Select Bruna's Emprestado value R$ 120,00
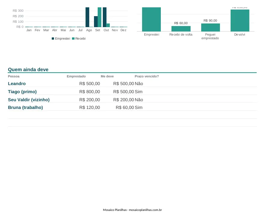Viewport: 264px width, 219px height. (x=90, y=107)
